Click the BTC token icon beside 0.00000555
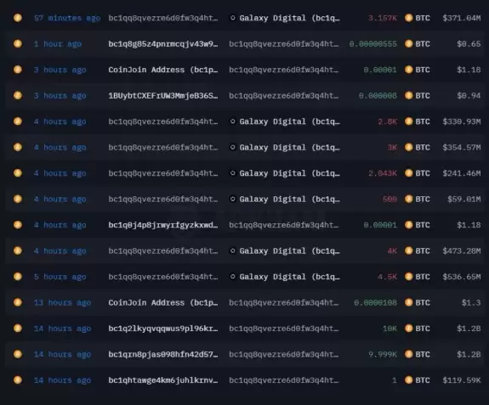489x405 pixels. click(x=408, y=43)
